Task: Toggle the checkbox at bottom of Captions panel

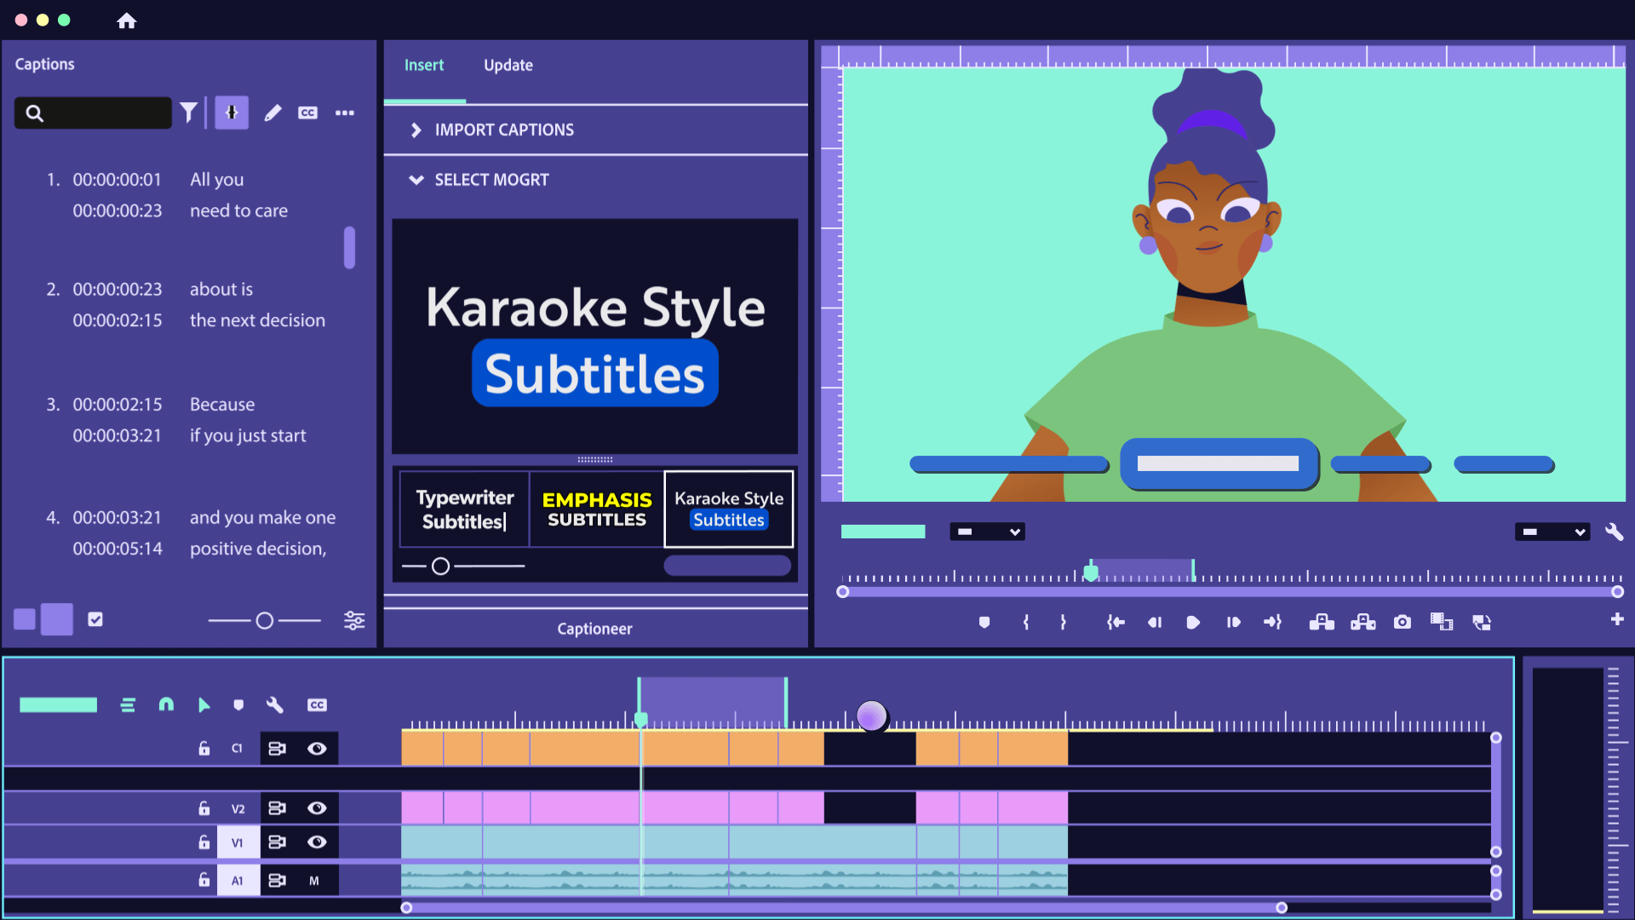Action: coord(95,619)
